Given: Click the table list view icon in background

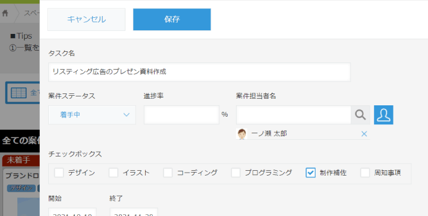Looking at the screenshot, I should 18,93.
